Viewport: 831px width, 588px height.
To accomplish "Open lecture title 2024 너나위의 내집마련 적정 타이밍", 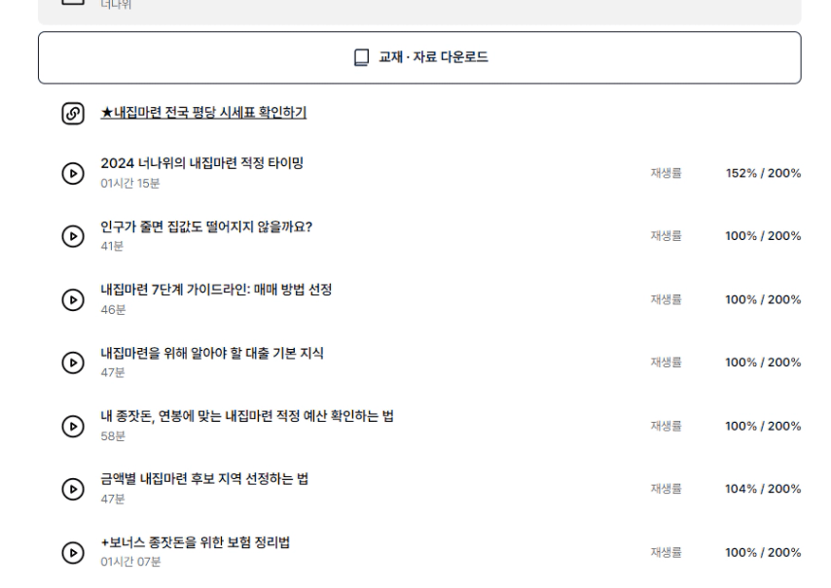I will click(x=202, y=163).
